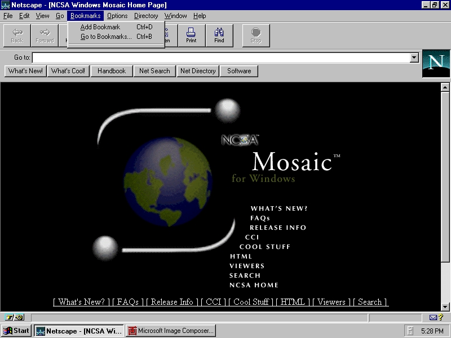The image size is (451, 338).
Task: Open the Go menu
Action: [60, 16]
